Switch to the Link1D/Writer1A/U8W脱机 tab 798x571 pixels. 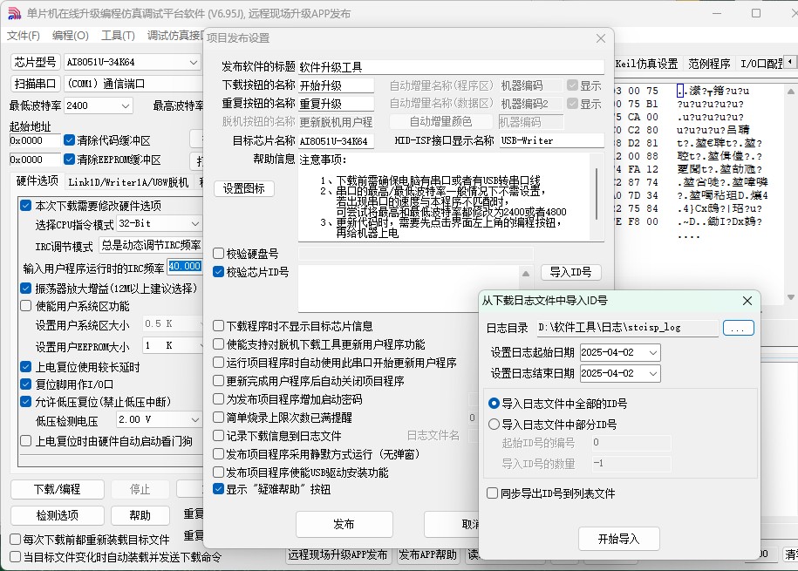pyautogui.click(x=128, y=181)
